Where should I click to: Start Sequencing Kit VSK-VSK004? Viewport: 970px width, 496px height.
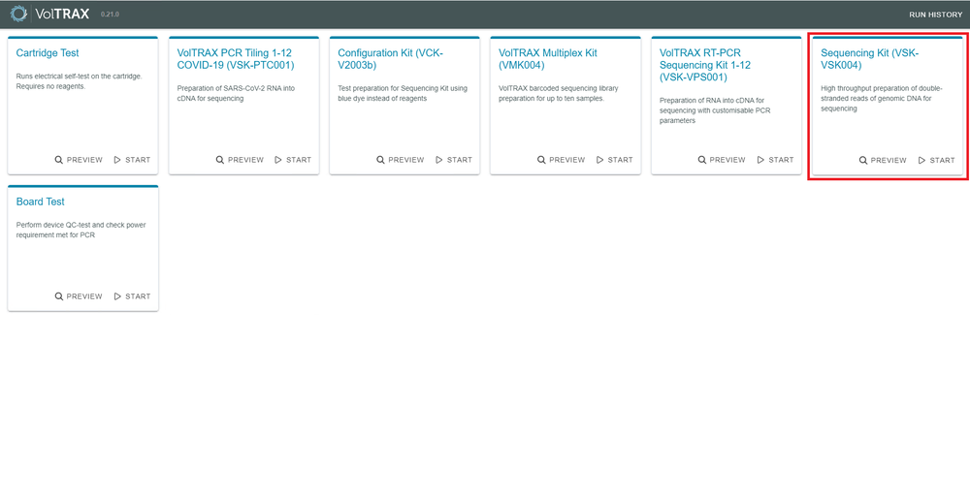937,160
